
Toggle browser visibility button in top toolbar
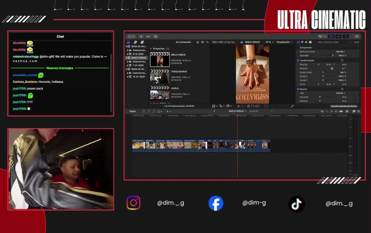coord(331,36)
